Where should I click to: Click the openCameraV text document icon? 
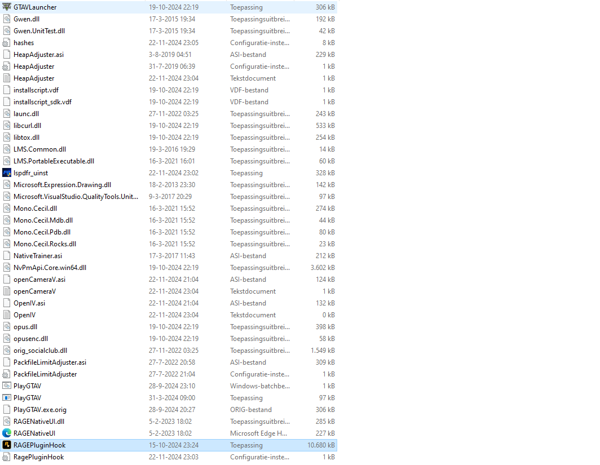coord(7,291)
